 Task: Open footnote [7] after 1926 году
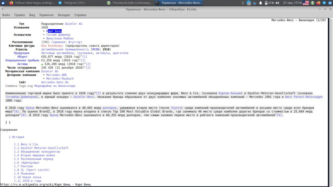(x=98, y=93)
